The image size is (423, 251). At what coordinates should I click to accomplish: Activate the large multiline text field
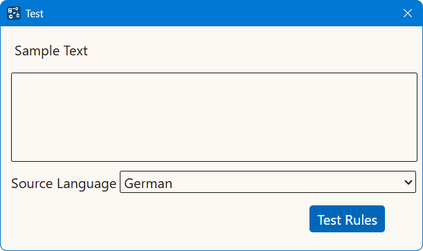(x=214, y=117)
